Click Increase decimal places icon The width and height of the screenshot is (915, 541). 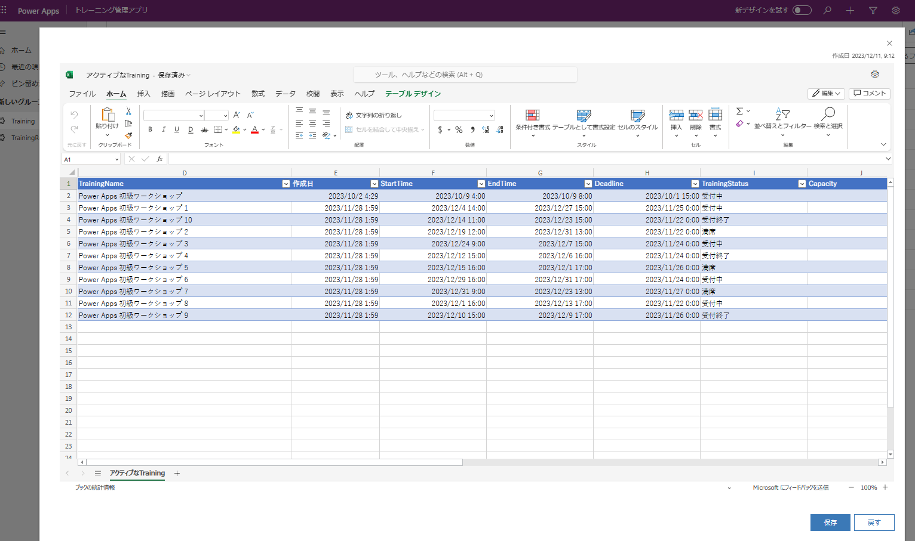(486, 129)
